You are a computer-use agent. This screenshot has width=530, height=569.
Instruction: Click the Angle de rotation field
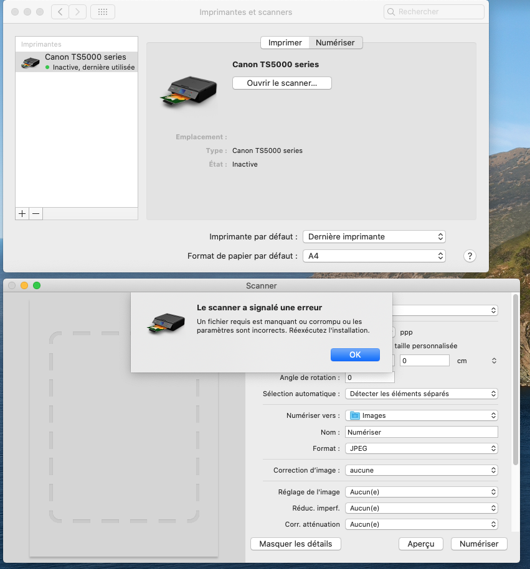point(370,377)
